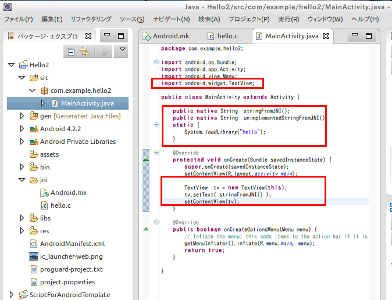Expand gen Generated Java Files node

tap(22, 115)
